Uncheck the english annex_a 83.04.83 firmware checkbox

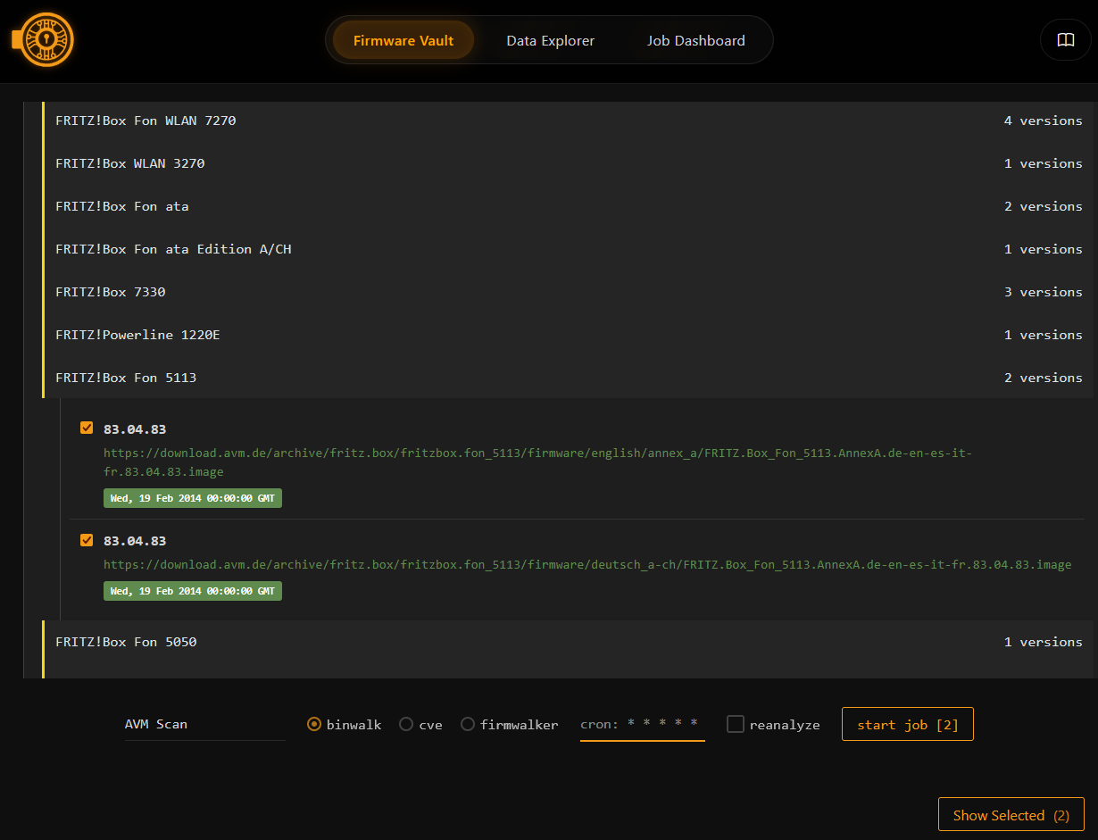click(x=87, y=428)
